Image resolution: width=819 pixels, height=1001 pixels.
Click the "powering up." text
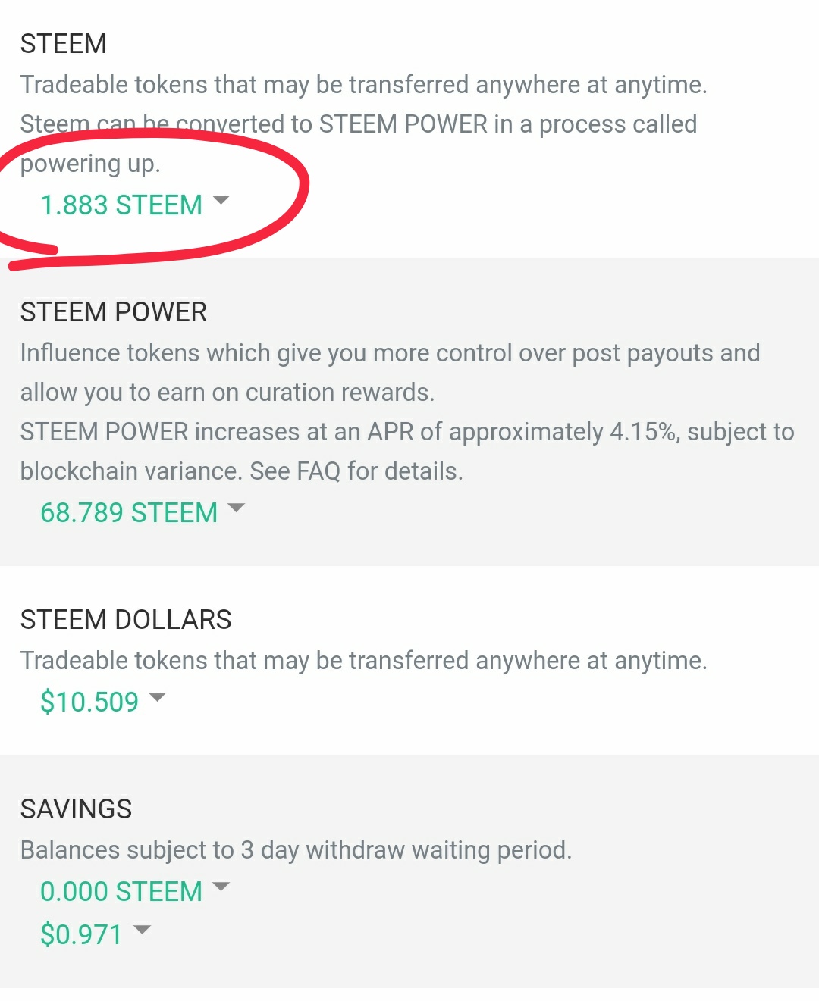pos(90,164)
